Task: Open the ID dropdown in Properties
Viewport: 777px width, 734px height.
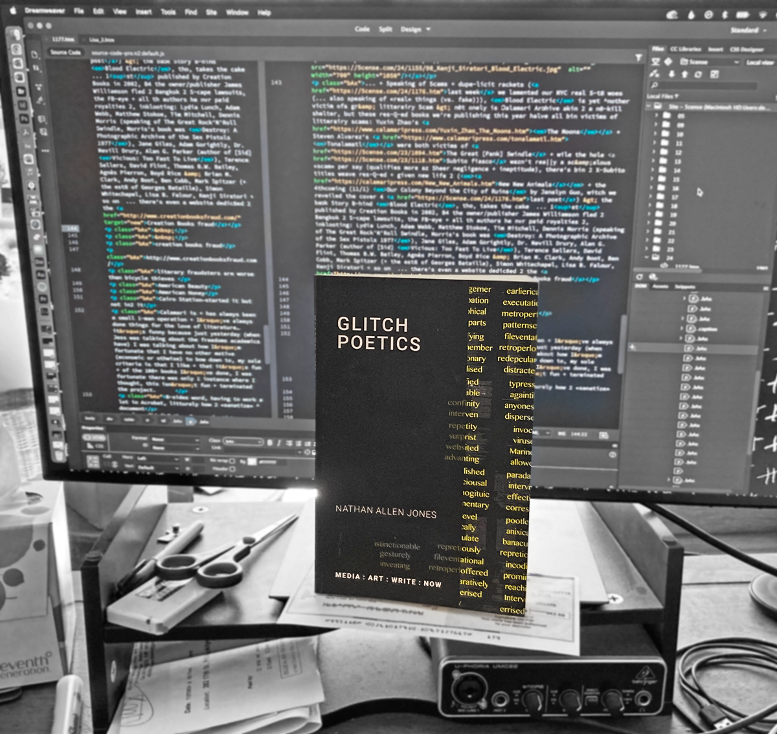Action: point(175,448)
